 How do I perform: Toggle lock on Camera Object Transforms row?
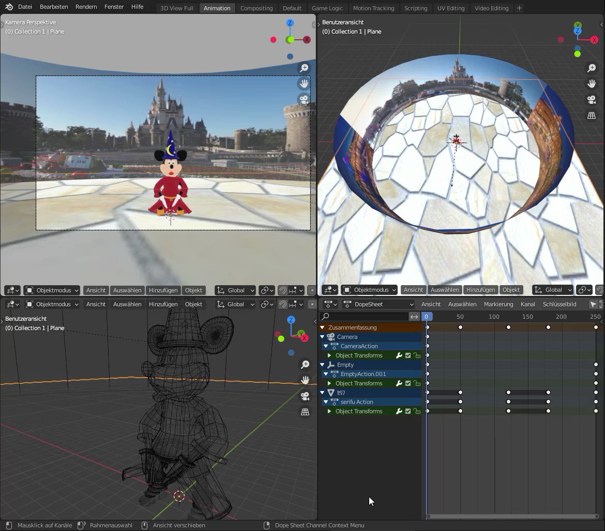(x=417, y=355)
